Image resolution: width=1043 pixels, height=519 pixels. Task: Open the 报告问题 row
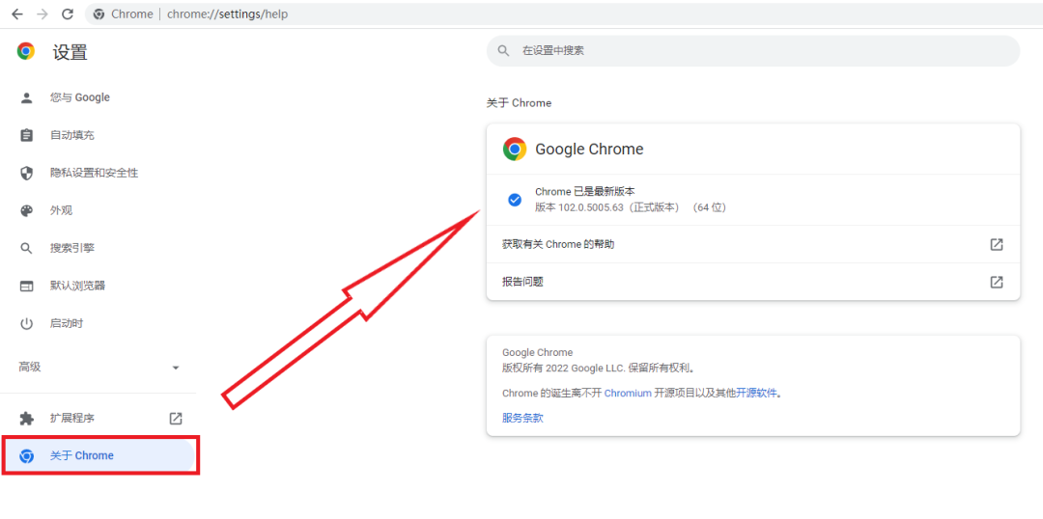tap(753, 282)
